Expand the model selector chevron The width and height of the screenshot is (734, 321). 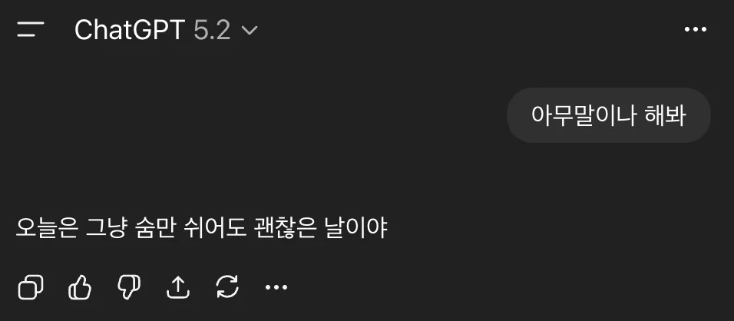249,31
